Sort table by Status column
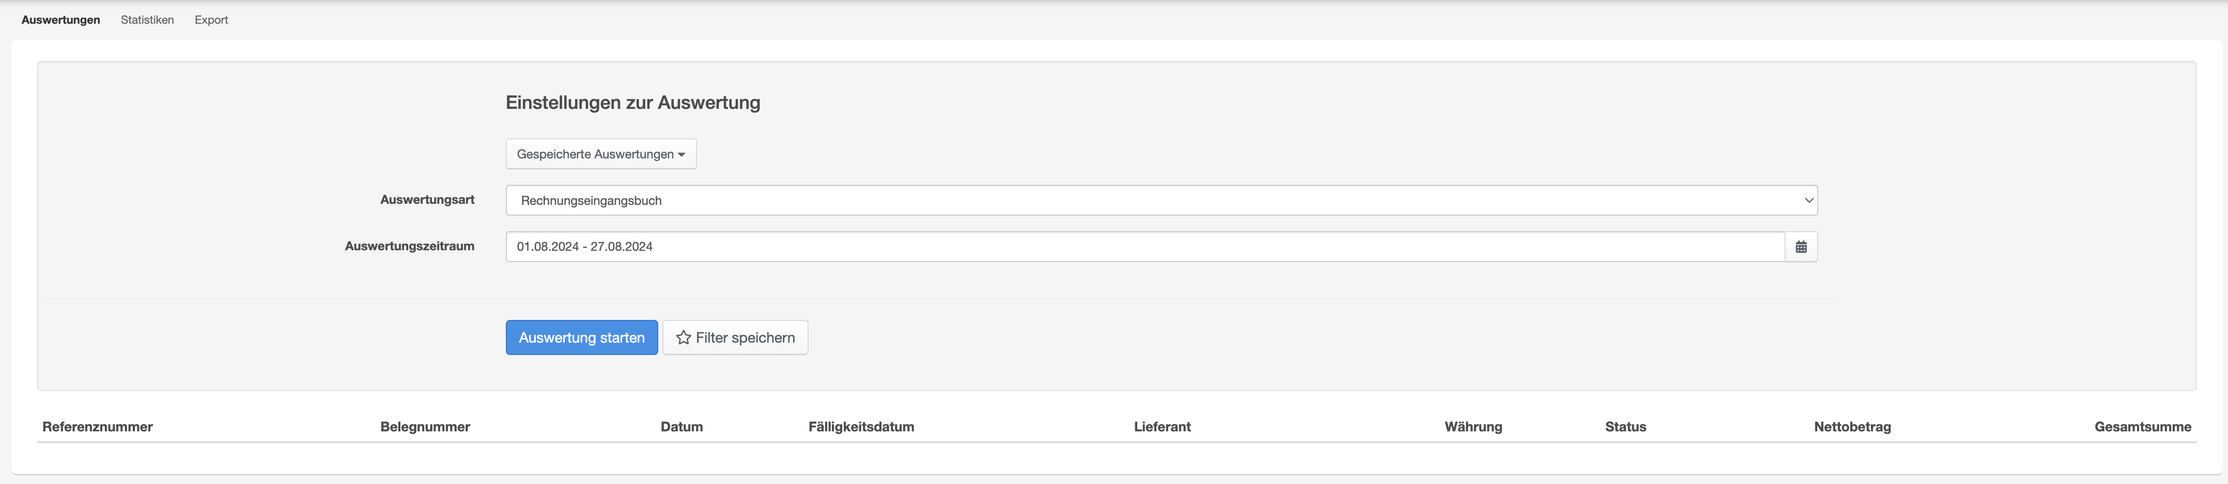 tap(1625, 427)
